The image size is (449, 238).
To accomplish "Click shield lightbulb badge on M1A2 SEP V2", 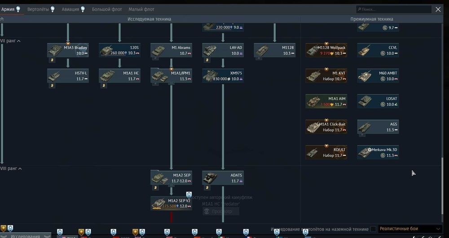I will [189, 195].
